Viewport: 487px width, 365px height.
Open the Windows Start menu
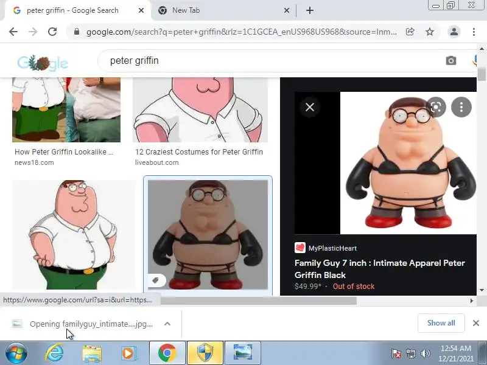[16, 353]
